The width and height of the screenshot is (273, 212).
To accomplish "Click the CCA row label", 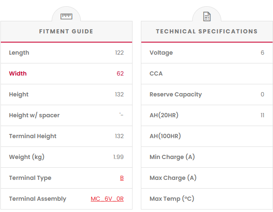I will [x=156, y=73].
